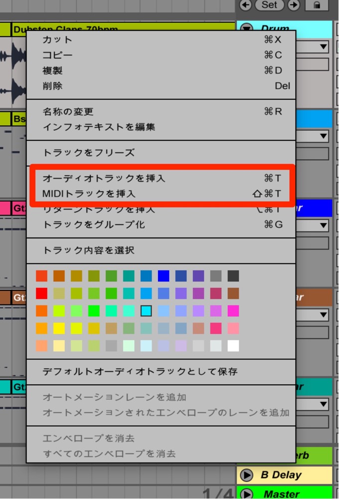Choose コピー from the context menu

click(161, 55)
